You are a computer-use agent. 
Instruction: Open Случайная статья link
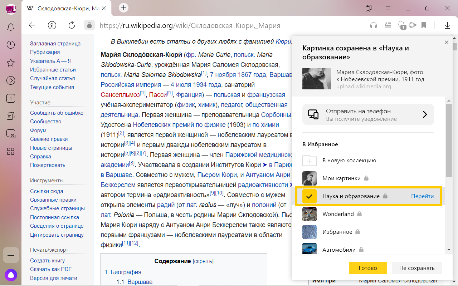(52, 78)
